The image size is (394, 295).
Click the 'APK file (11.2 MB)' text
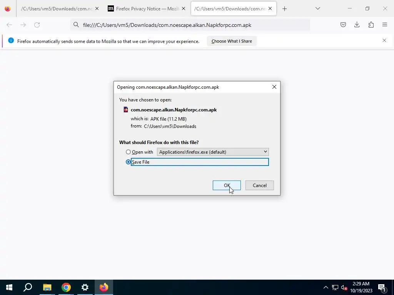(169, 119)
